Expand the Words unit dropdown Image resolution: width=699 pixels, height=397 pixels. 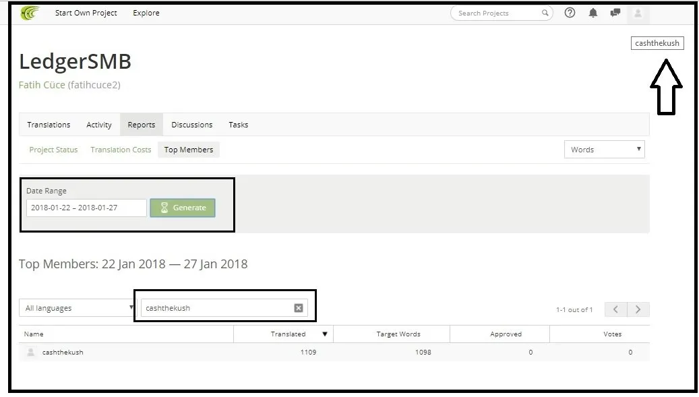click(x=605, y=150)
